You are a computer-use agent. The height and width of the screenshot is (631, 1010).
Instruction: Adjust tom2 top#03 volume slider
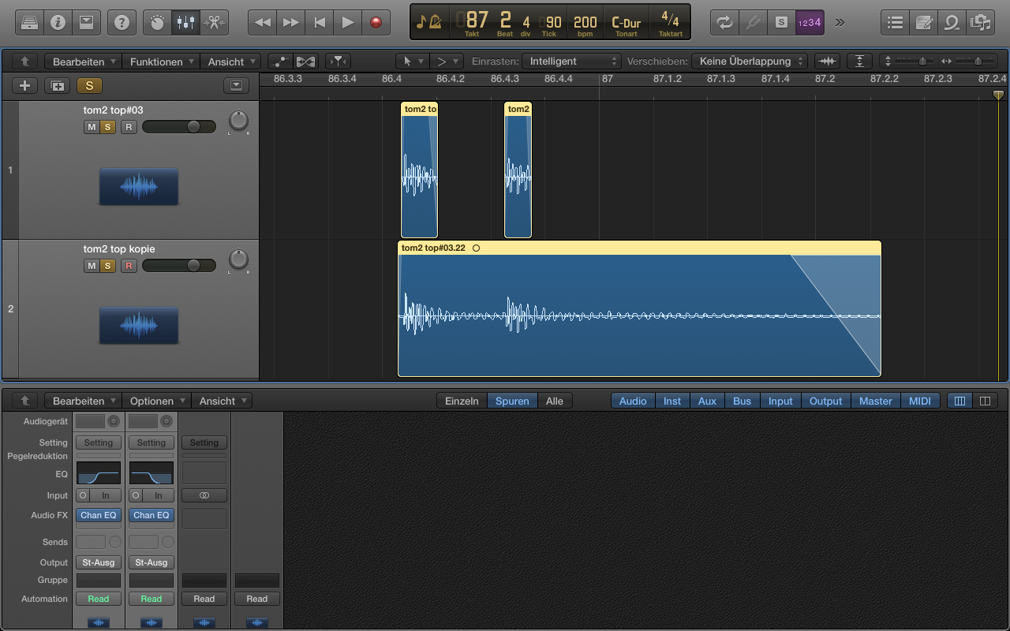[179, 127]
